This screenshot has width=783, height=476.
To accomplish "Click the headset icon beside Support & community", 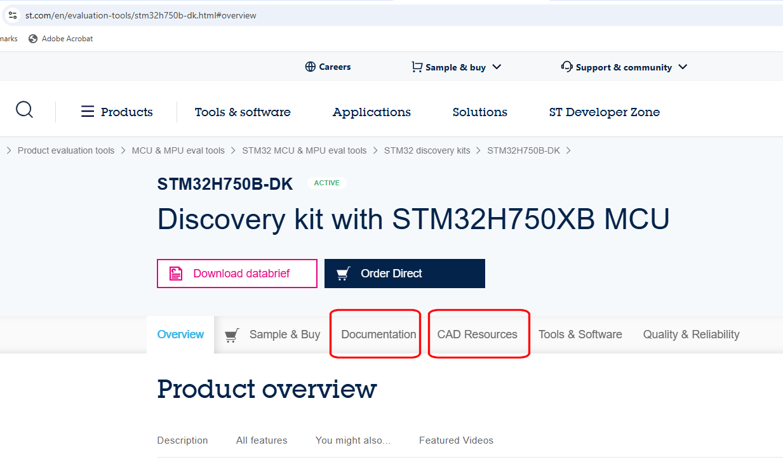I will 566,66.
